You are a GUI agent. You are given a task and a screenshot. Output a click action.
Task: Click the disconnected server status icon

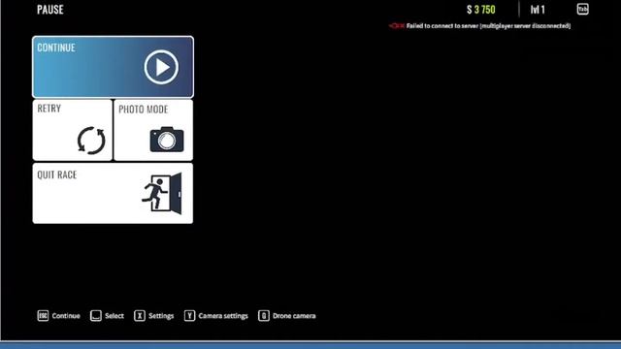397,26
